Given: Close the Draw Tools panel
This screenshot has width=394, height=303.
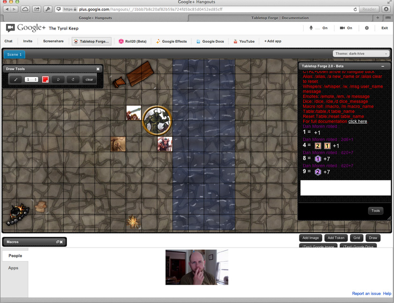Looking at the screenshot, I should coord(98,69).
